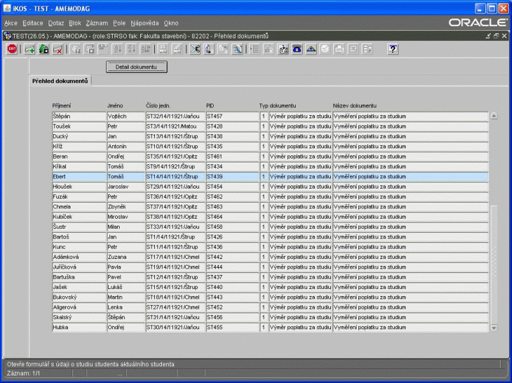Click the surname field containing Hloušek
Image resolution: width=512 pixels, height=383 pixels.
point(78,186)
